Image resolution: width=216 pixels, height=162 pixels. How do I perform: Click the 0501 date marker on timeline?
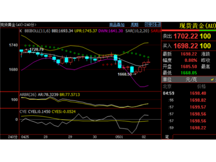click(119, 137)
